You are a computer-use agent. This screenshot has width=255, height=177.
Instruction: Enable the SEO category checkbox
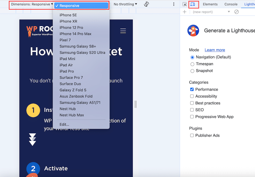click(192, 110)
